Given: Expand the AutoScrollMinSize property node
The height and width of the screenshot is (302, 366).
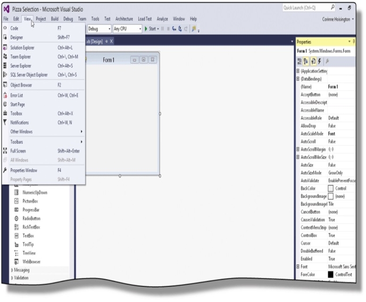Looking at the screenshot, I should pyautogui.click(x=298, y=157).
